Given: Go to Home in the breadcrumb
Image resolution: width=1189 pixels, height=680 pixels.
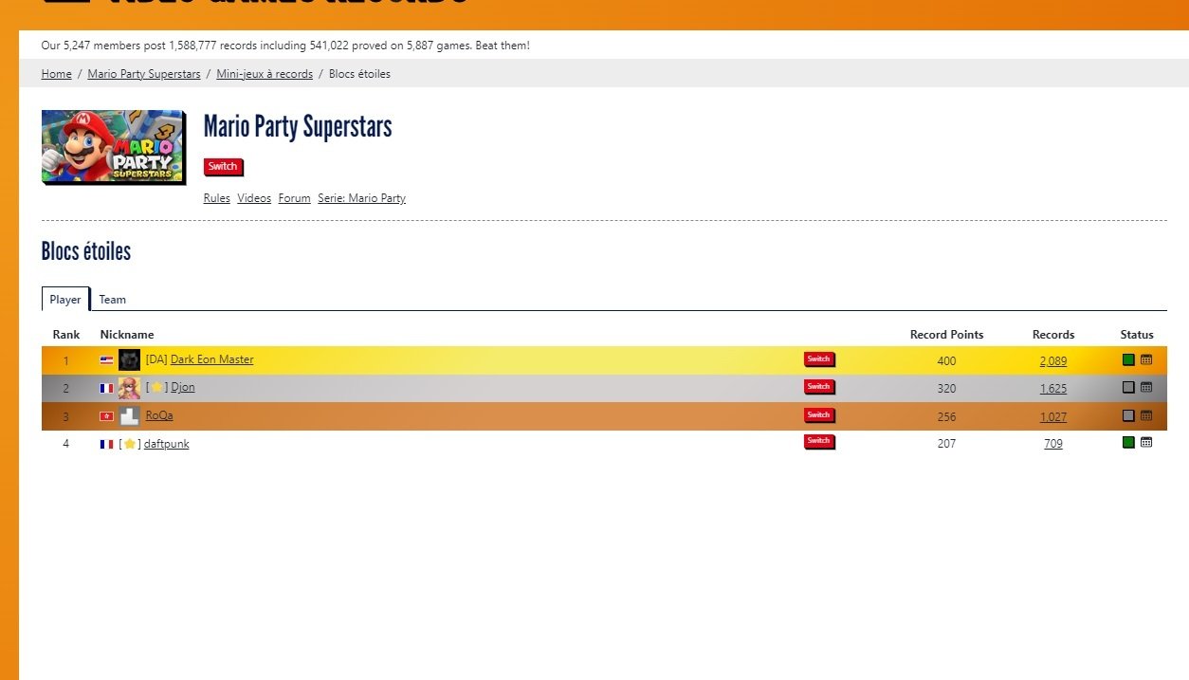Looking at the screenshot, I should click(57, 74).
